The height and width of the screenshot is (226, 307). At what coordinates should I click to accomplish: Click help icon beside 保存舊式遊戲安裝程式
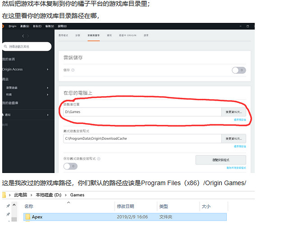99,159
